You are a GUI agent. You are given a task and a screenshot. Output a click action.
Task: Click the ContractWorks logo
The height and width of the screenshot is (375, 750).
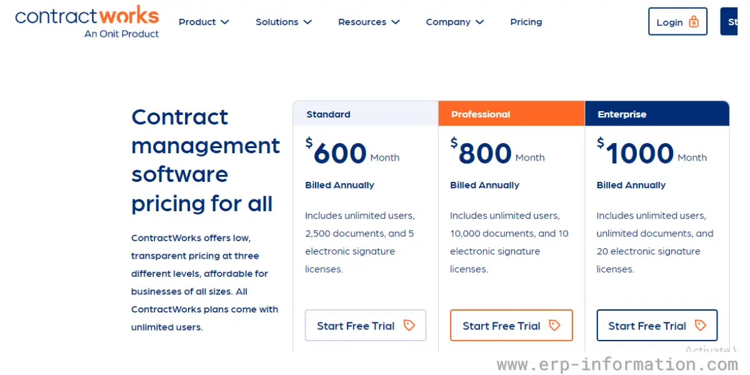click(x=87, y=22)
